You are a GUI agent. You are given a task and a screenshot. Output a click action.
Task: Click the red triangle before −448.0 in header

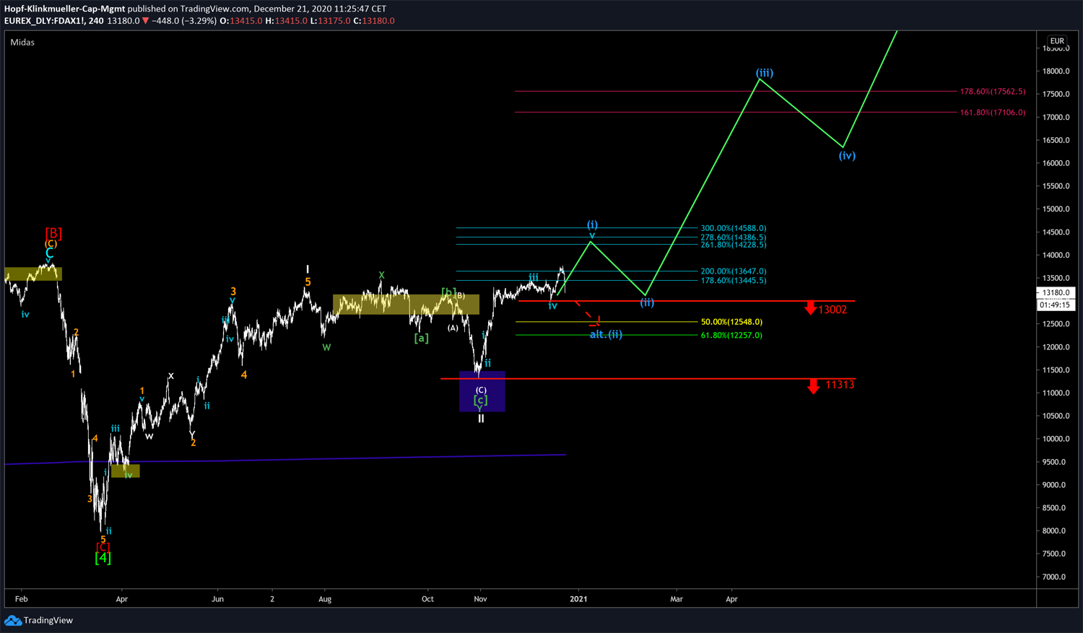click(146, 21)
